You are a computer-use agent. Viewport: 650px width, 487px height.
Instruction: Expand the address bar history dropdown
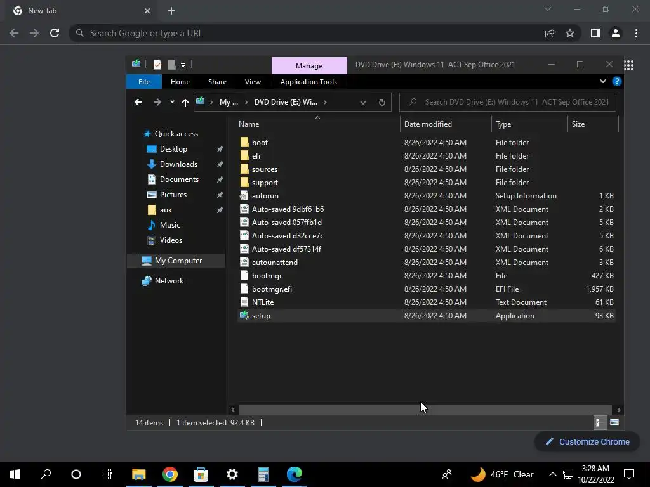coord(362,102)
